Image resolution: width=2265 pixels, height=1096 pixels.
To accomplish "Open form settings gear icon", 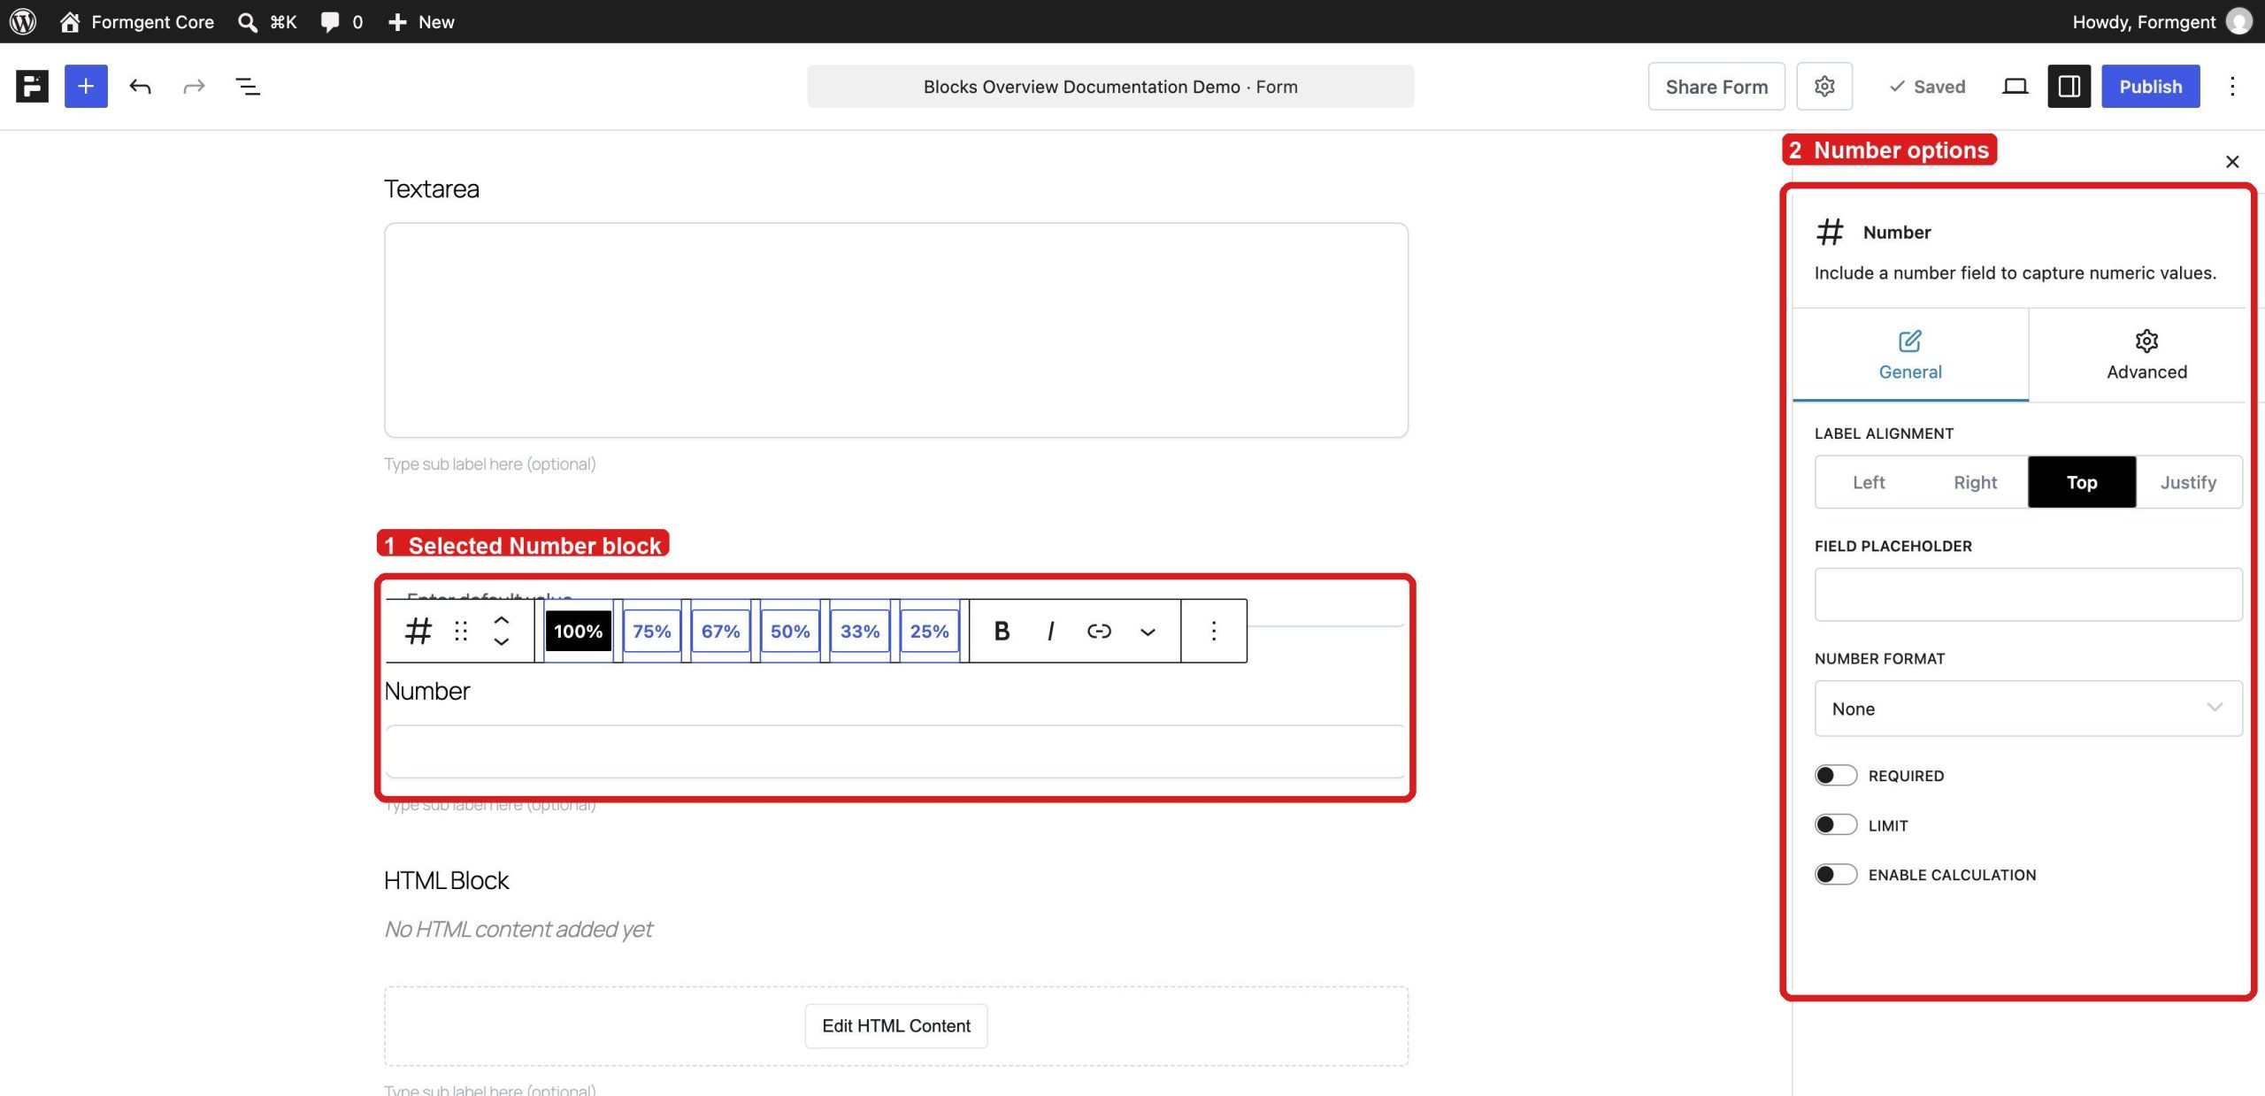I will (x=1824, y=86).
